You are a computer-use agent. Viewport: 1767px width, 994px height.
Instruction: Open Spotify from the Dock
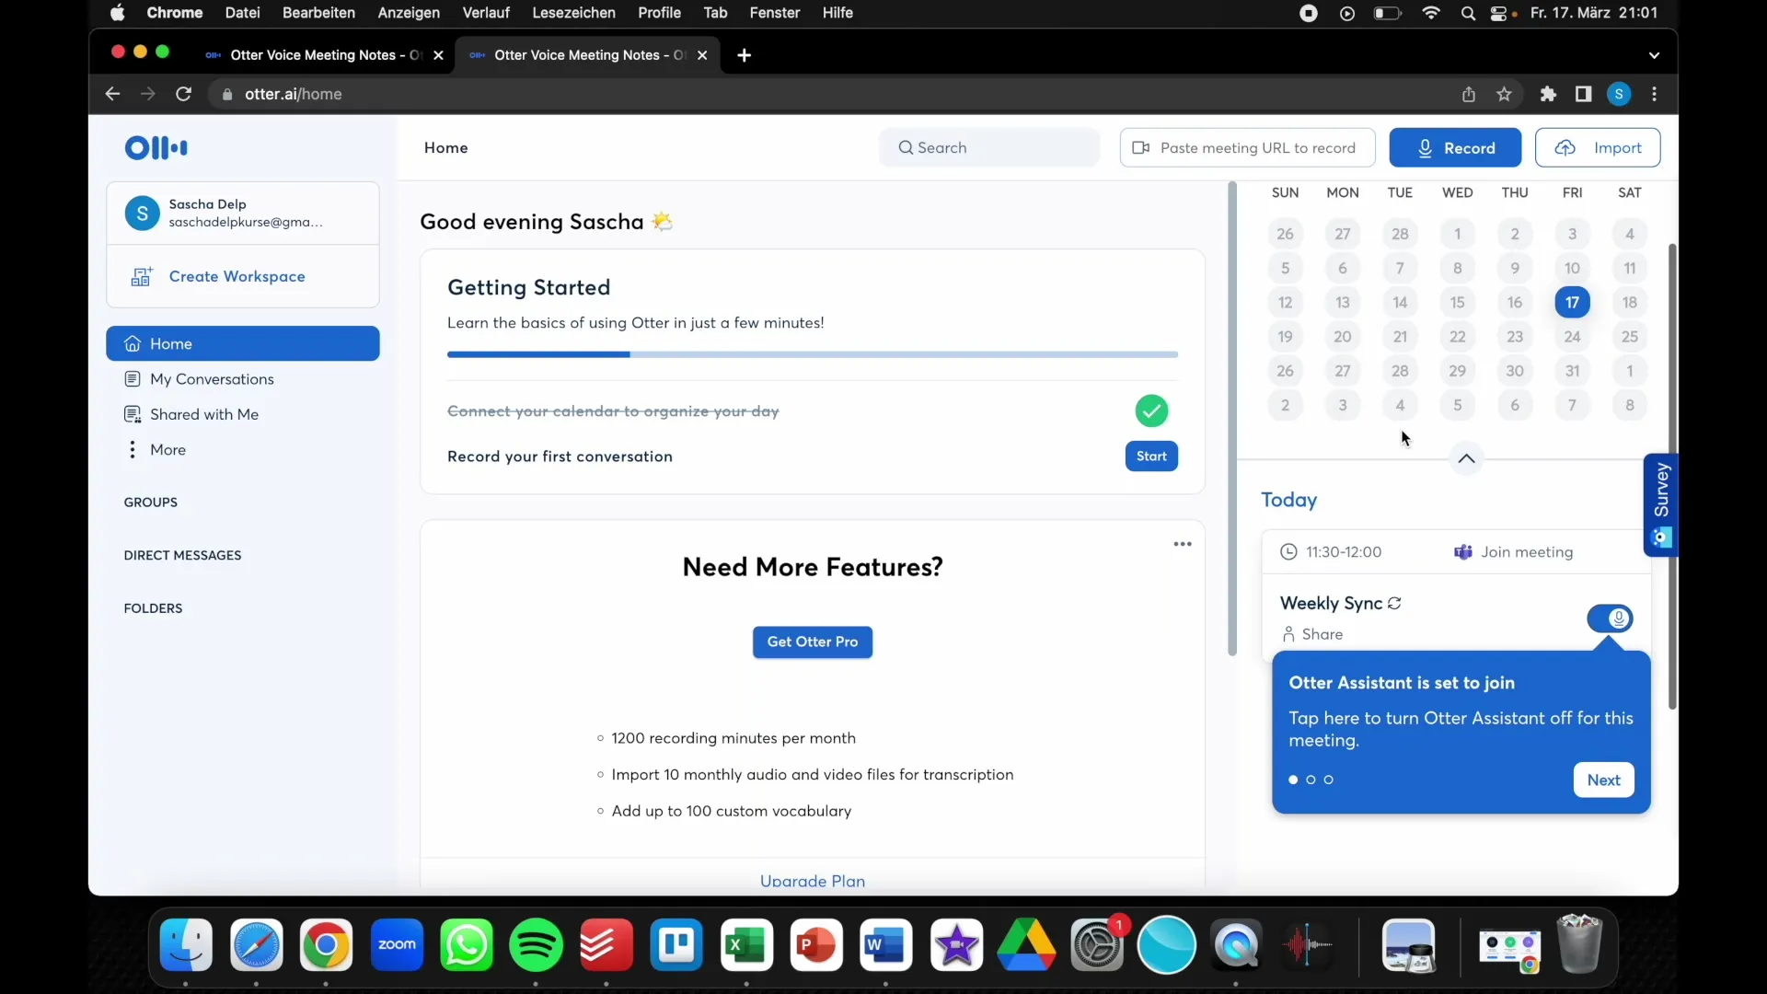537,945
